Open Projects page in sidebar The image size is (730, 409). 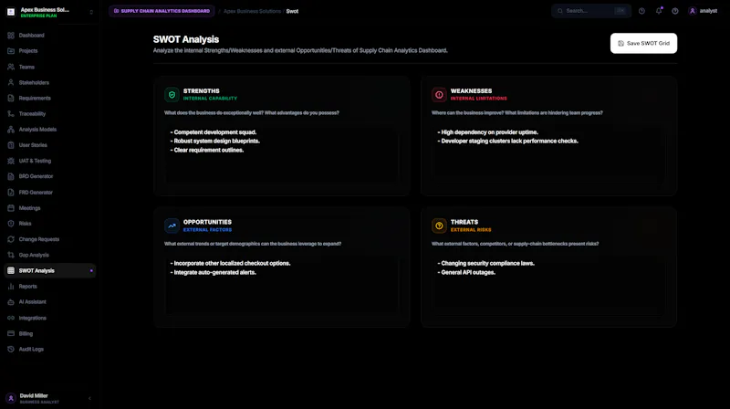tap(50, 51)
